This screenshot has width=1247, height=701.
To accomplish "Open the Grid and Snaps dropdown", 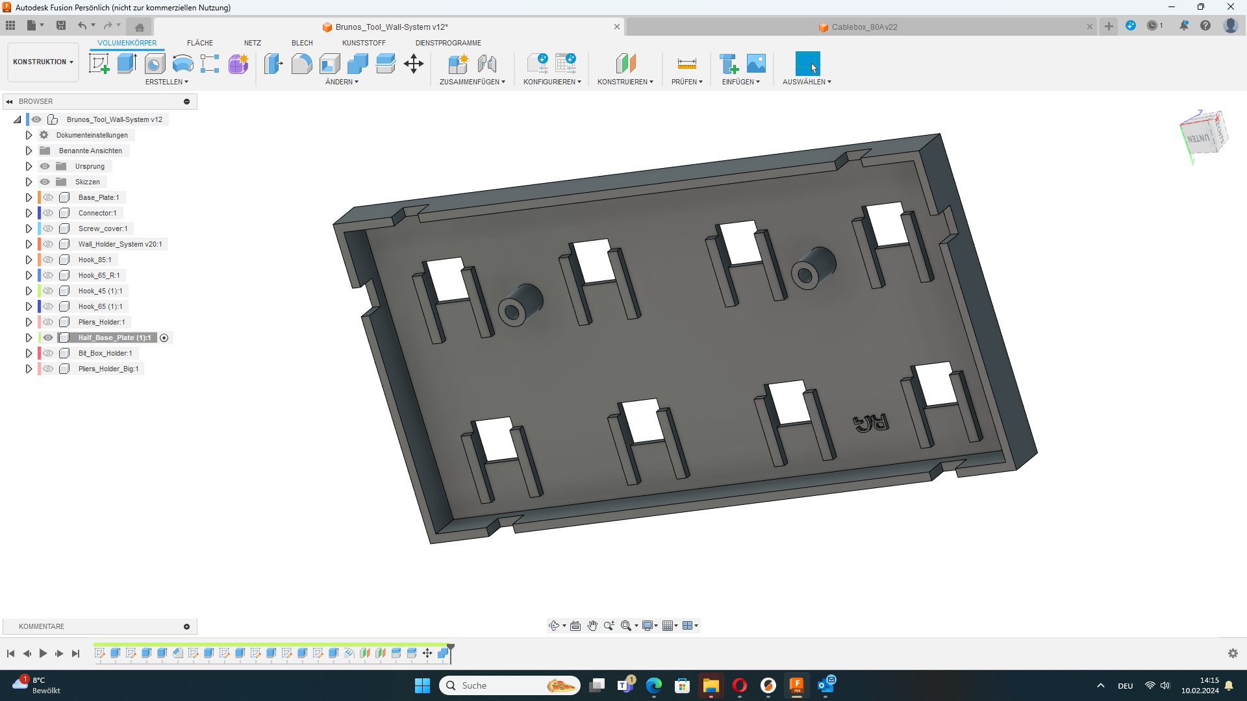I will [x=670, y=625].
